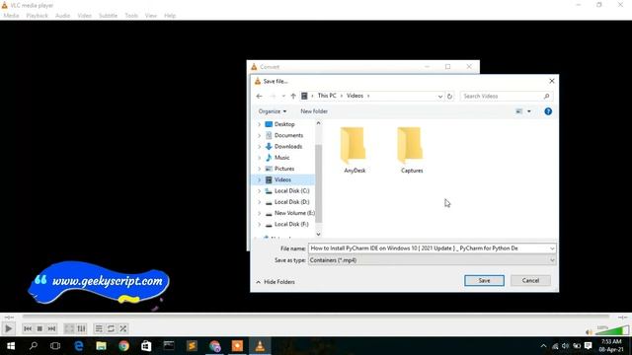This screenshot has width=632, height=355.
Task: Expand the address bar history dropdown
Action: click(x=440, y=97)
